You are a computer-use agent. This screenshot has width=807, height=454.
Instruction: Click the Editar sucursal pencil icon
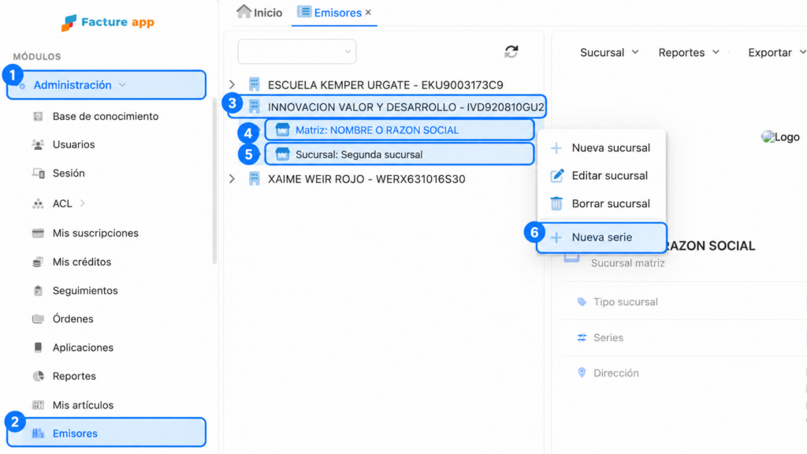tap(557, 176)
